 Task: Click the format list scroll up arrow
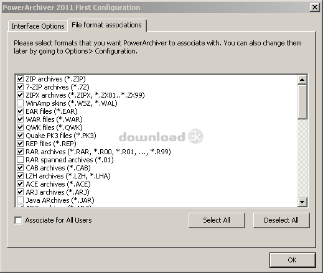(302, 80)
